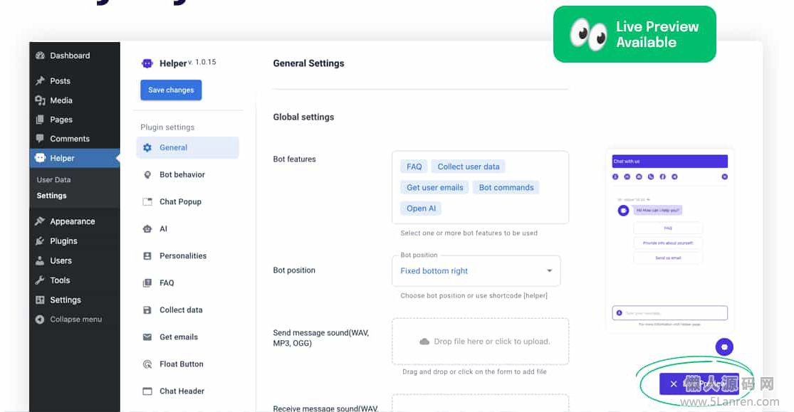Select the General settings tab
794x412 pixels.
187,147
